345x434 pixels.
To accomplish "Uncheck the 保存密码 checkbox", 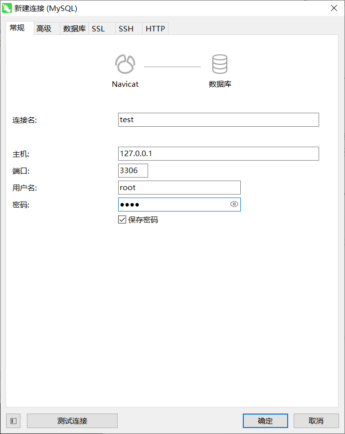I will pyautogui.click(x=122, y=219).
